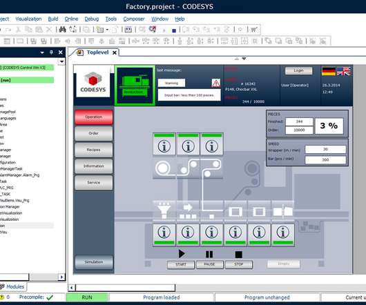The image size is (366, 305).
Task: Click the editor horizontal scrollbar thumb
Action: [x=125, y=288]
